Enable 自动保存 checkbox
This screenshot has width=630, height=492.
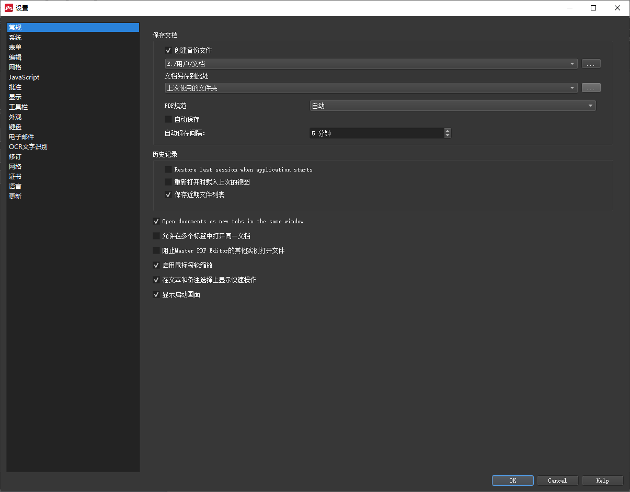pos(168,119)
